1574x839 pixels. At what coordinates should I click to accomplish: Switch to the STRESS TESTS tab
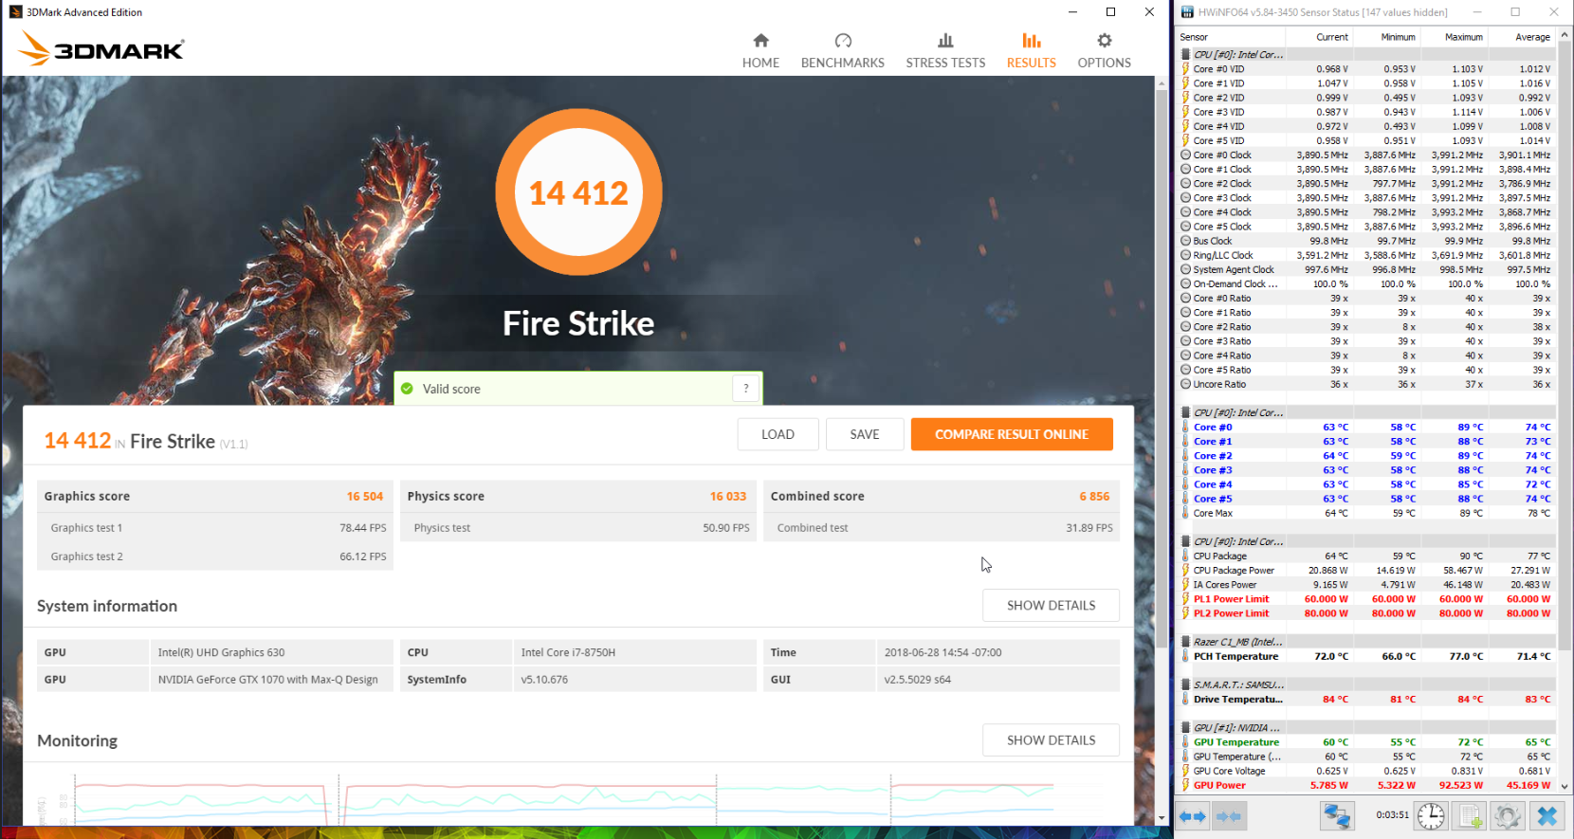pos(945,51)
